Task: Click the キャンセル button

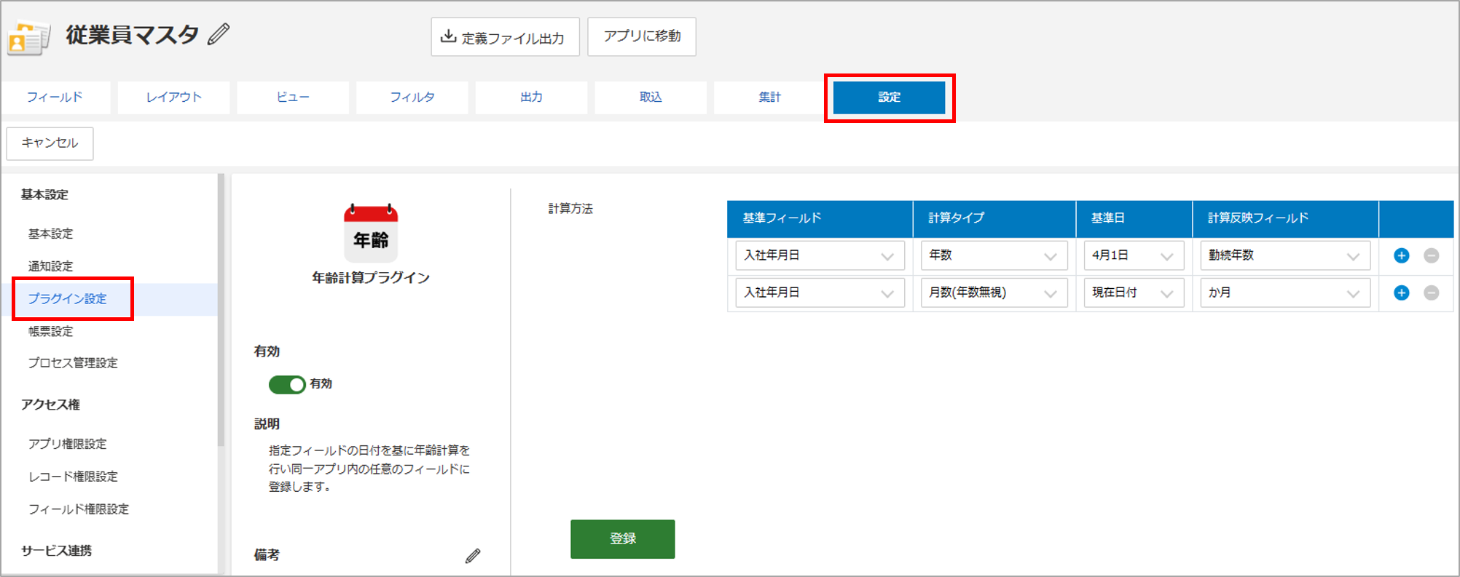Action: tap(50, 143)
